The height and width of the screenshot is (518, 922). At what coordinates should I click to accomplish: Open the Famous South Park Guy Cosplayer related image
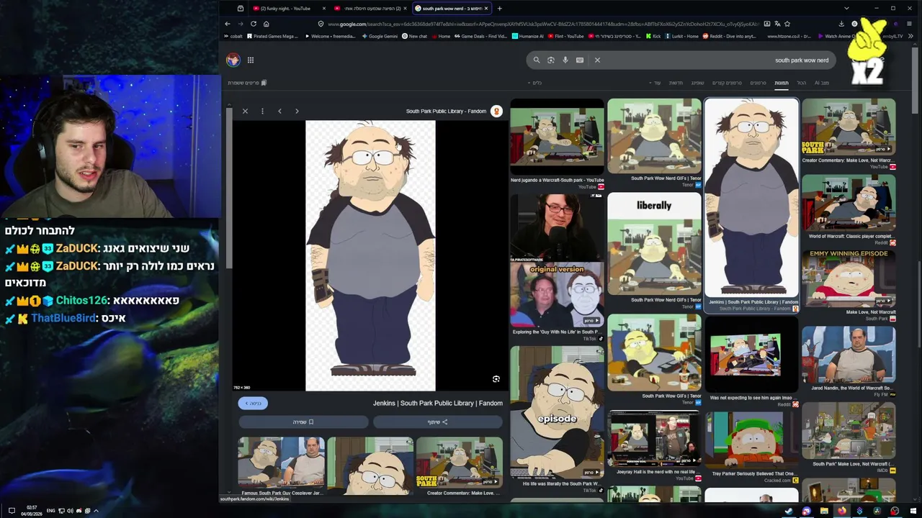click(x=281, y=463)
